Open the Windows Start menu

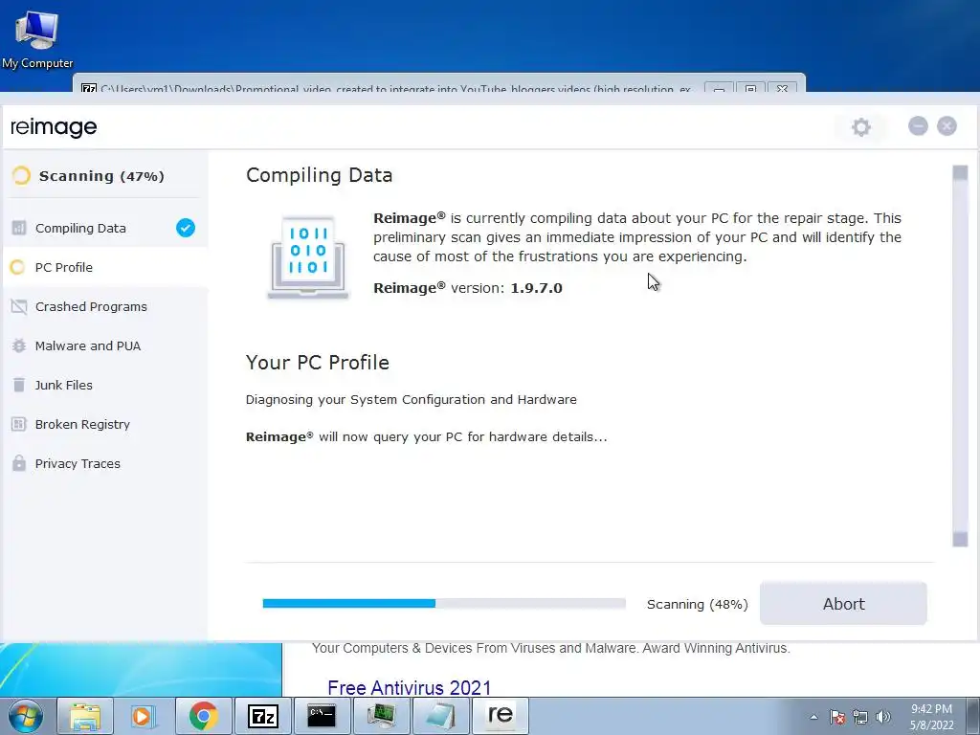click(x=26, y=716)
